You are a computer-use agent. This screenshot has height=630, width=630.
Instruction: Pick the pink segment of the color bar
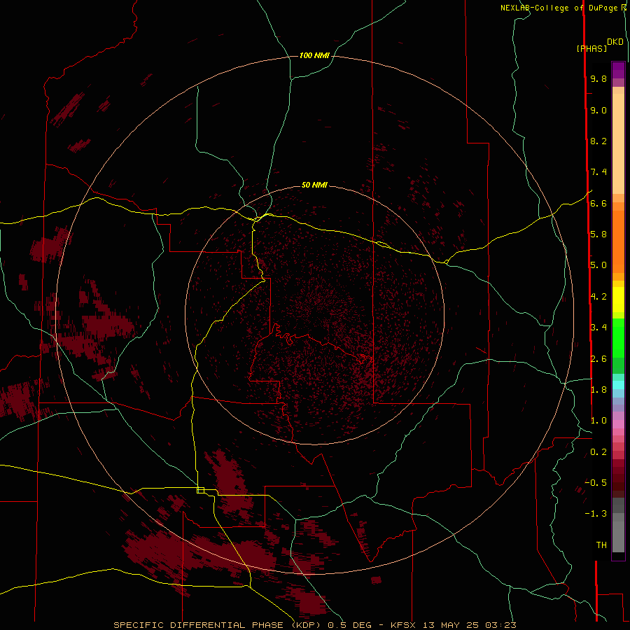tap(618, 424)
